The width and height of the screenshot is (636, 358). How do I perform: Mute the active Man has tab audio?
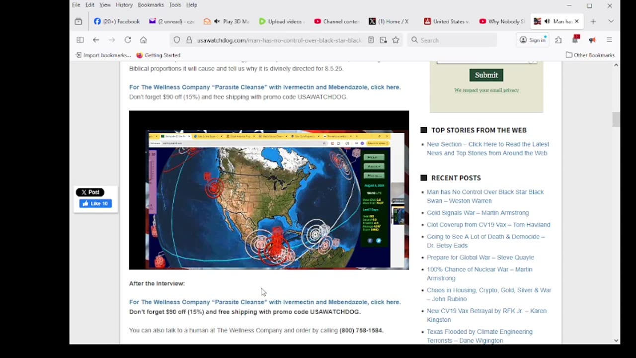tap(547, 21)
